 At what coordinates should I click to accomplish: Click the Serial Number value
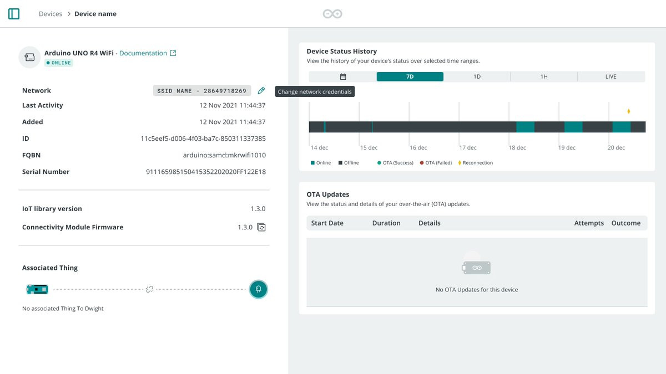[x=206, y=172]
